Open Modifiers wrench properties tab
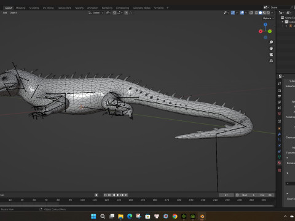Image resolution: width=295 pixels, height=221 pixels. tap(280, 134)
